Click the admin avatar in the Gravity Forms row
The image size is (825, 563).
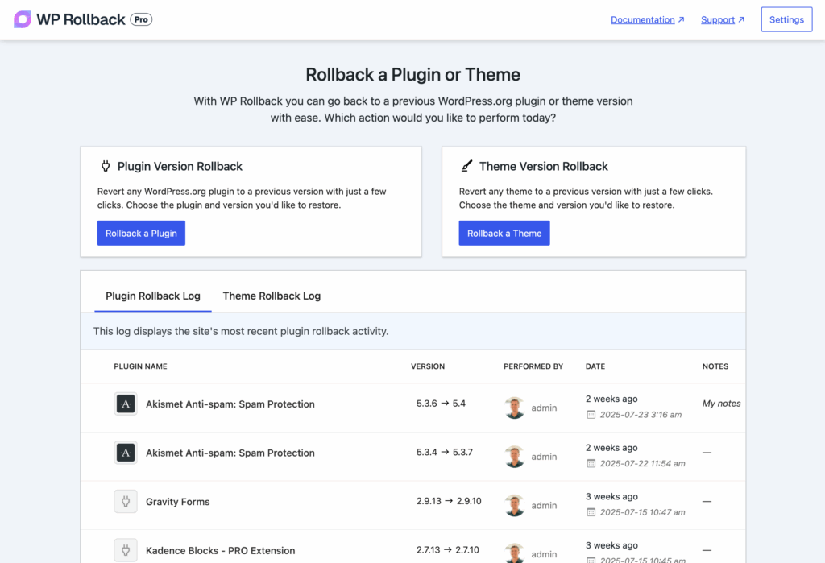pyautogui.click(x=515, y=506)
